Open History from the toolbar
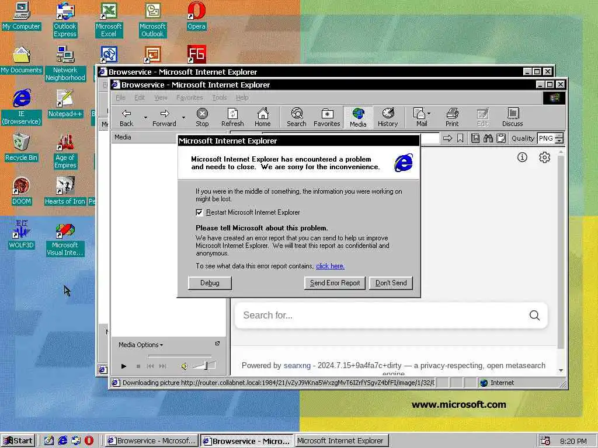598x448 pixels. click(388, 117)
